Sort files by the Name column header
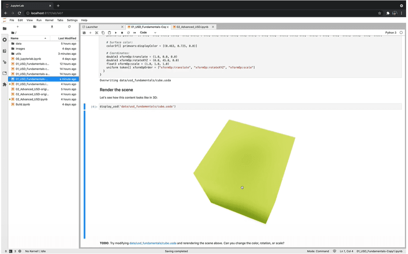 click(x=29, y=39)
